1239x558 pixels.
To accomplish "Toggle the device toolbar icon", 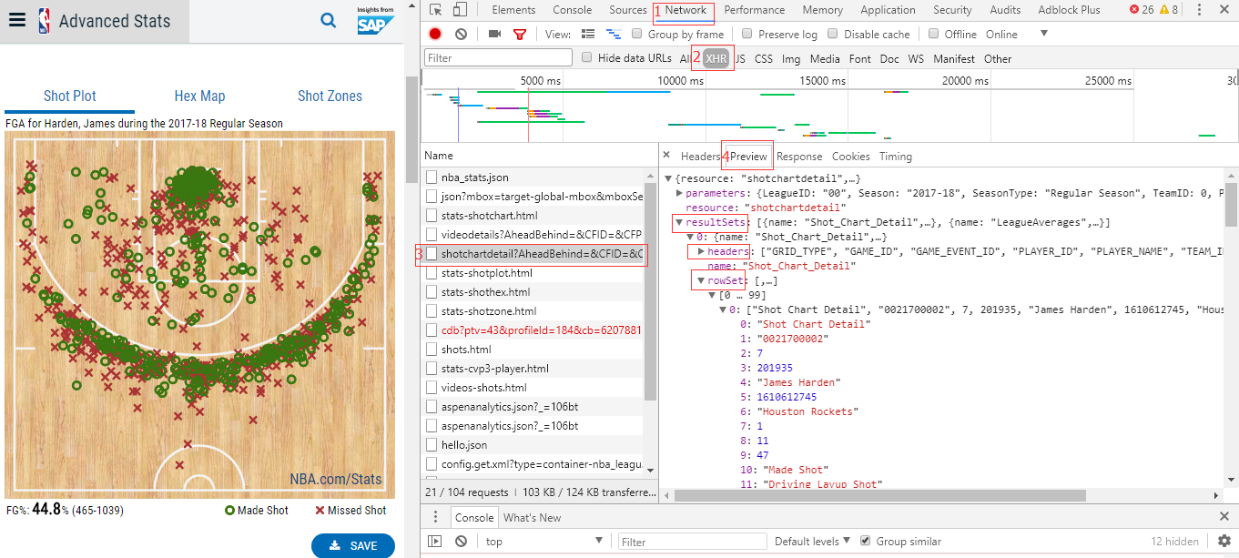I will tap(460, 10).
